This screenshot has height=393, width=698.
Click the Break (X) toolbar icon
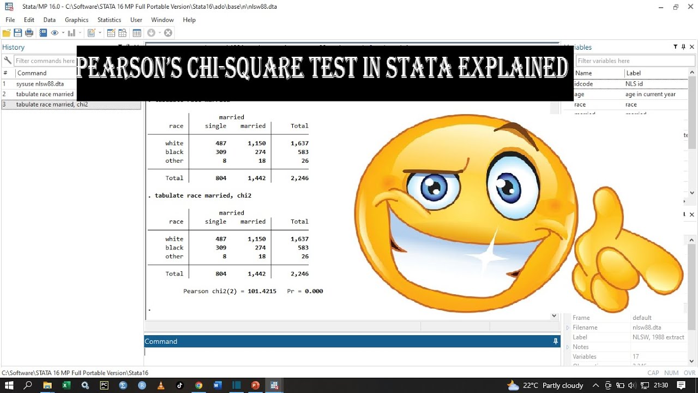pyautogui.click(x=168, y=33)
